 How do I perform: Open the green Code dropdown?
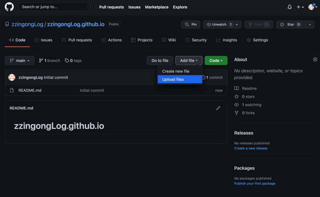[x=216, y=61]
